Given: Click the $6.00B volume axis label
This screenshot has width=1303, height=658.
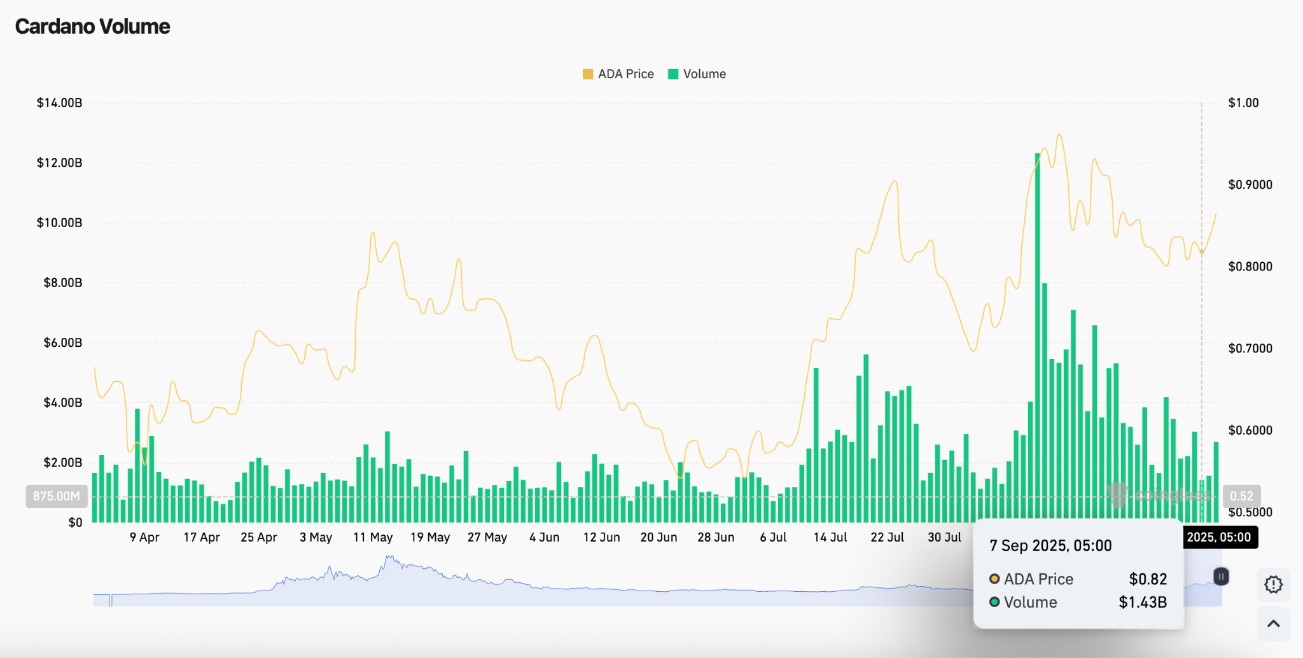Looking at the screenshot, I should pyautogui.click(x=62, y=342).
